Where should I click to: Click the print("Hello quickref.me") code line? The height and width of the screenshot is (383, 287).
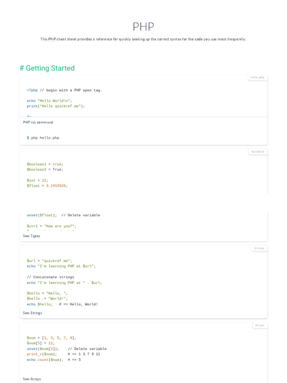tap(56, 106)
